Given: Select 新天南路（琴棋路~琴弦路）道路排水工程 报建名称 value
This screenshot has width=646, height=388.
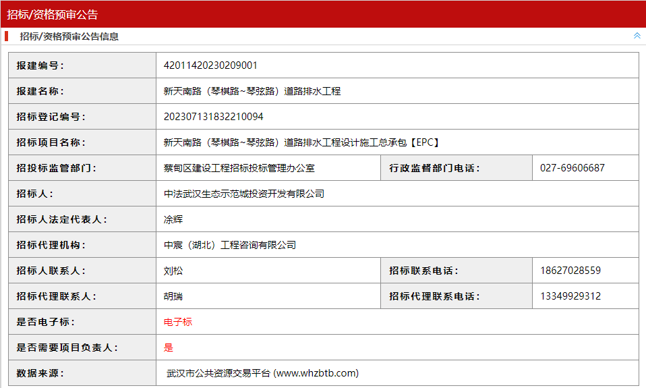Looking at the screenshot, I should tap(252, 91).
